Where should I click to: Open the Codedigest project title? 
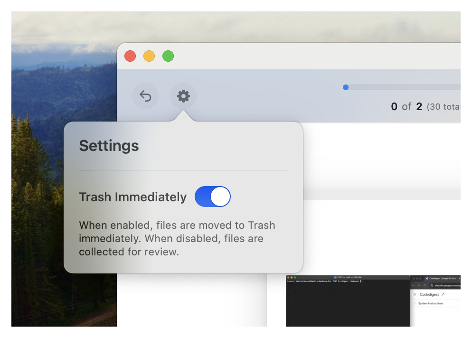429,294
